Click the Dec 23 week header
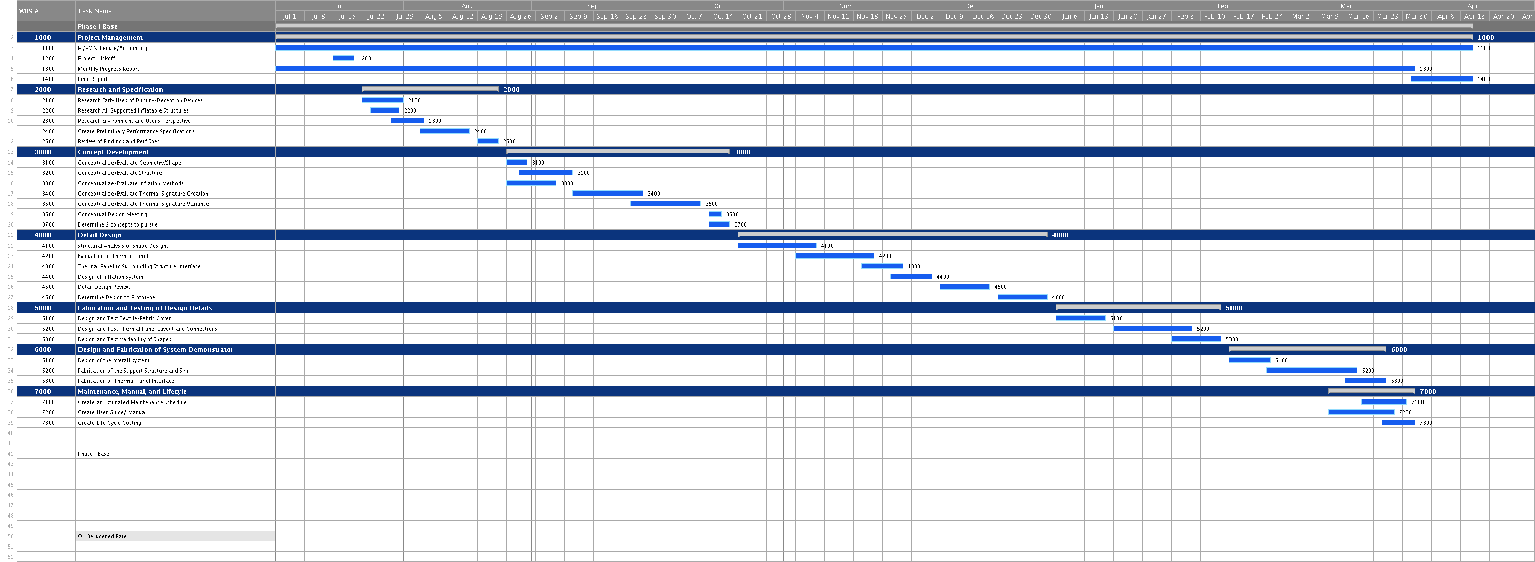The height and width of the screenshot is (562, 1535). (1012, 17)
